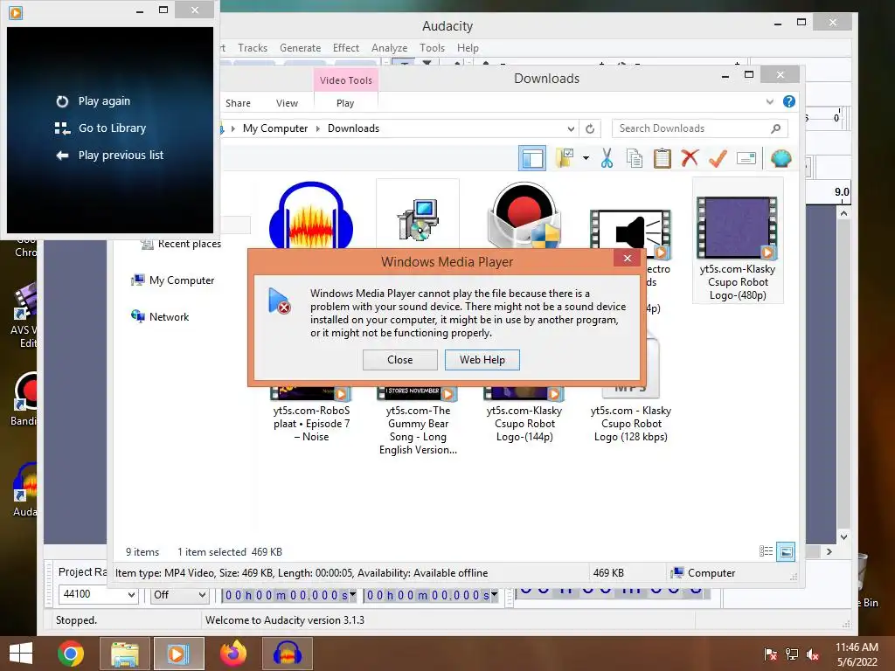Select the RoboSplaat Episode 7 Noise file
The image size is (895, 671).
[x=311, y=417]
